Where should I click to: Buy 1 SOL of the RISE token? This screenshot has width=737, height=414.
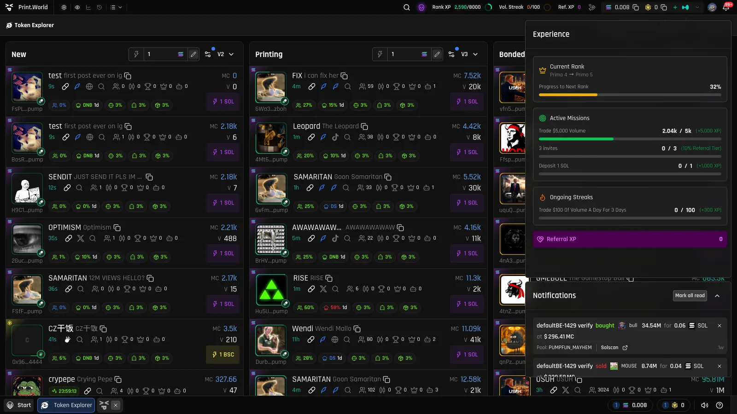(467, 304)
